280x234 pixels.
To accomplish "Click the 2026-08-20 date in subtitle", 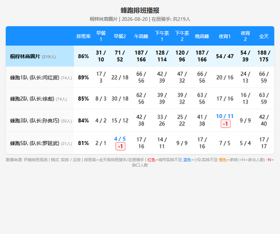I will 134,19.
